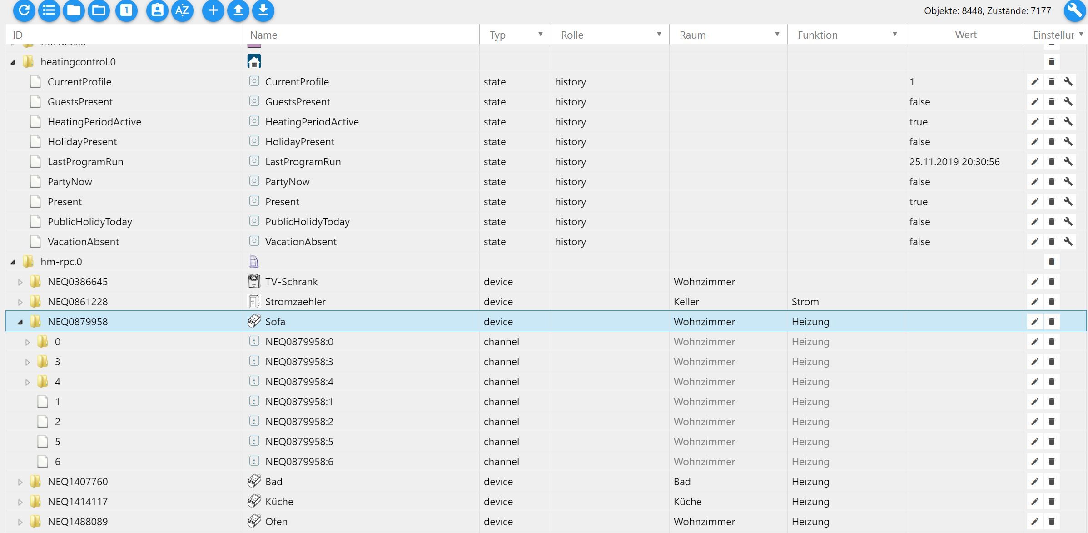The height and width of the screenshot is (533, 1088).
Task: Click HeatingPeriodActive value true
Action: [x=918, y=122]
